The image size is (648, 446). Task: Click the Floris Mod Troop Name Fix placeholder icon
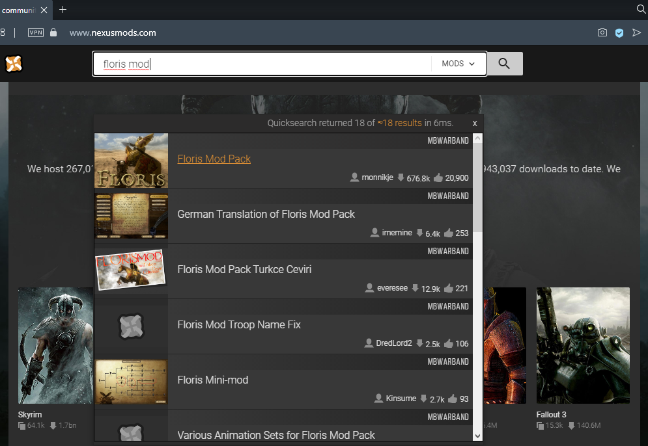[x=131, y=326]
